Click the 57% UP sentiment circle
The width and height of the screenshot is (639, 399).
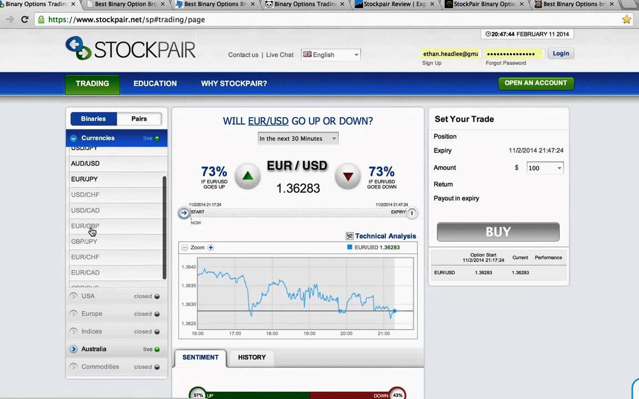tap(198, 394)
